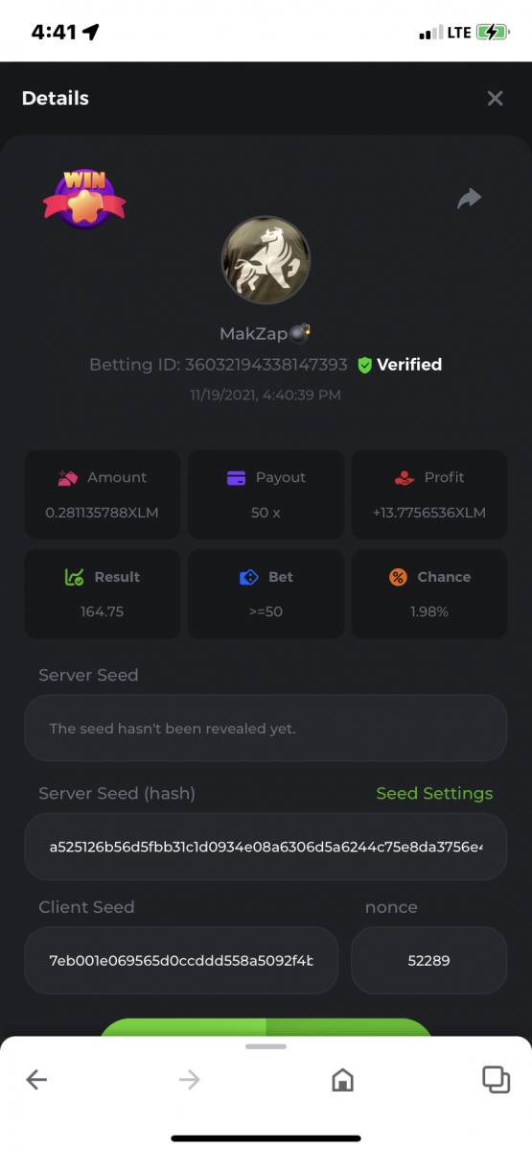
Task: Open Seed Settings link
Action: tap(434, 793)
